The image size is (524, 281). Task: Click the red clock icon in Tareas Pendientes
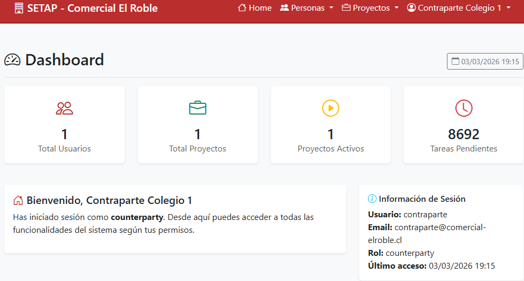coord(464,108)
